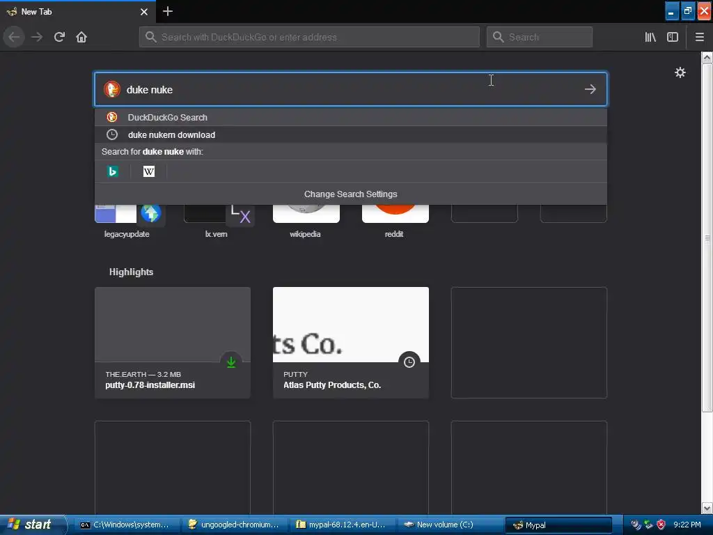The height and width of the screenshot is (535, 713).
Task: Open Change Search Settings
Action: (351, 194)
